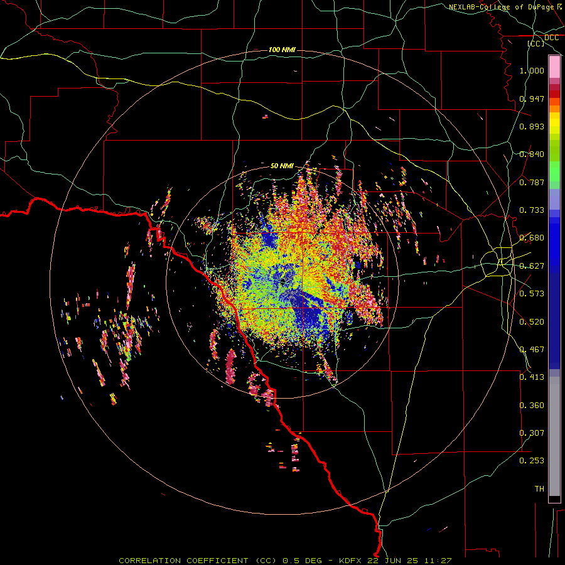Viewport: 565px width, 565px height.
Task: Click the 0.627 scale value
Action: pos(532,266)
